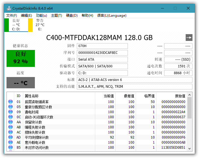Image resolution: width=199 pixels, height=158 pixels.
Task: Click the 临界值 column header
Action: pos(146,96)
